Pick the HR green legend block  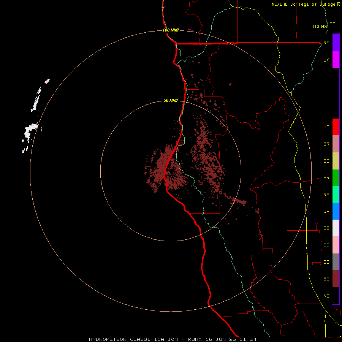(x=336, y=178)
